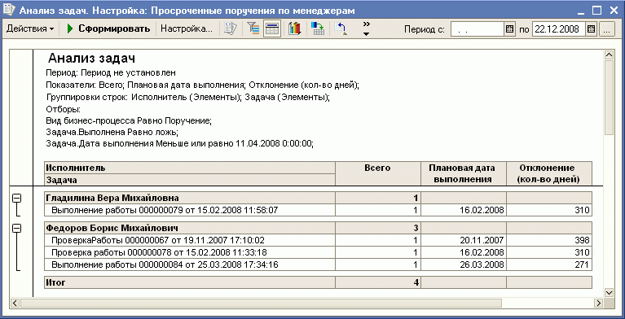
Task: Open calendar picker for period end date
Action: point(591,29)
